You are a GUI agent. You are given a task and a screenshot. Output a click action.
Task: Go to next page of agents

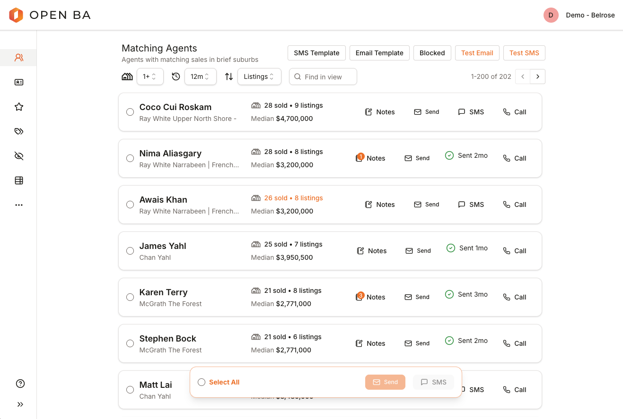click(538, 77)
